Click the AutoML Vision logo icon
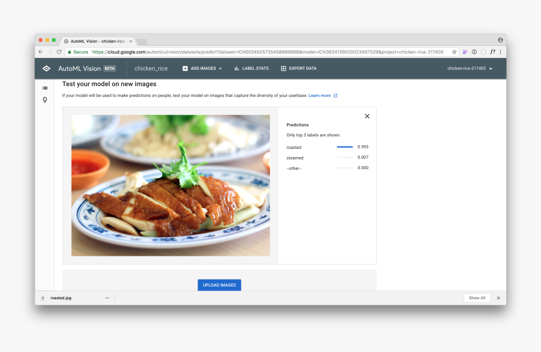Image resolution: width=541 pixels, height=352 pixels. (x=46, y=69)
